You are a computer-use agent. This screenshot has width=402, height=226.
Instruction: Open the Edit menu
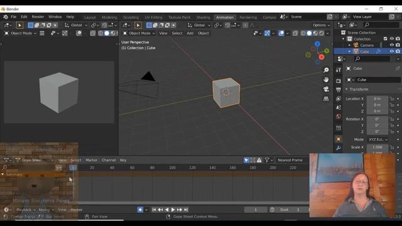pyautogui.click(x=24, y=17)
